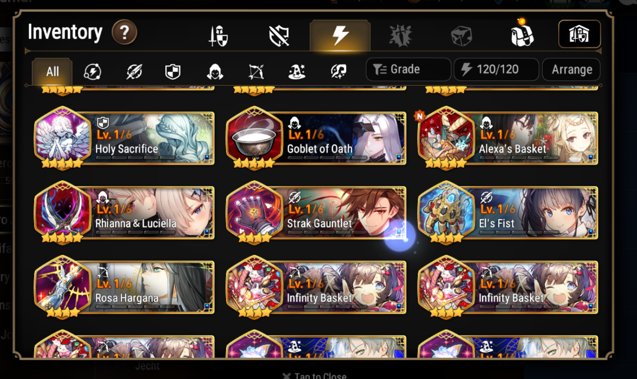Open the Grade sort dropdown
The width and height of the screenshot is (637, 379).
(408, 69)
